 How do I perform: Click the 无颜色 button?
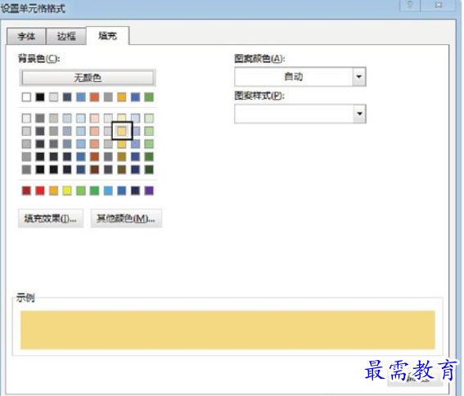(88, 78)
